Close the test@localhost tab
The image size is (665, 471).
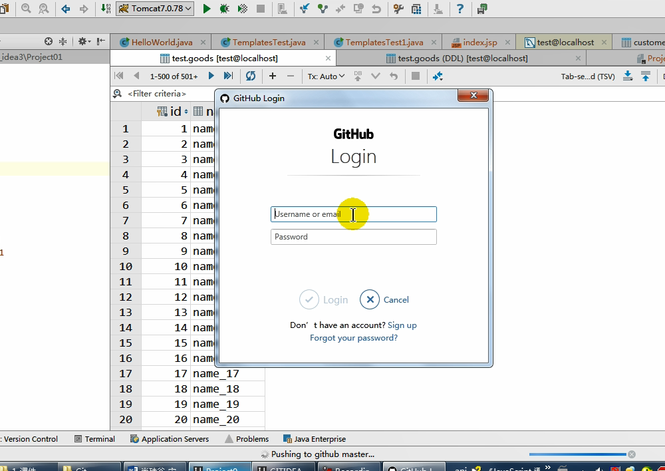604,42
